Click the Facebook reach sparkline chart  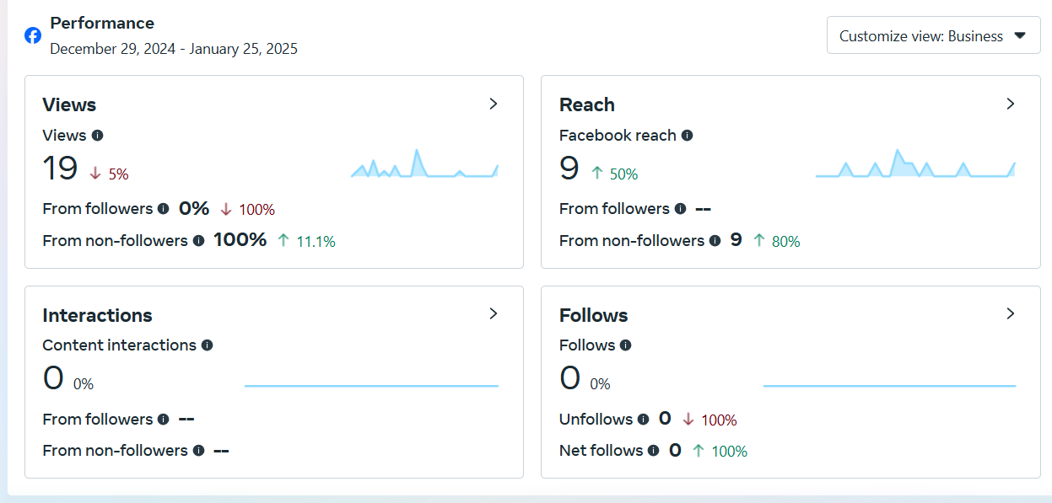click(915, 164)
